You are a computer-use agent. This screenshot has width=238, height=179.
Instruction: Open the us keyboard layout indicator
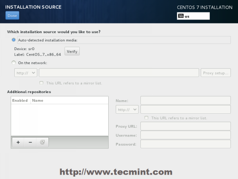coord(193,16)
